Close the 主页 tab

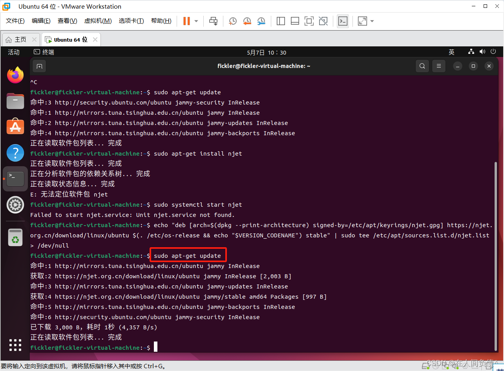pyautogui.click(x=34, y=40)
